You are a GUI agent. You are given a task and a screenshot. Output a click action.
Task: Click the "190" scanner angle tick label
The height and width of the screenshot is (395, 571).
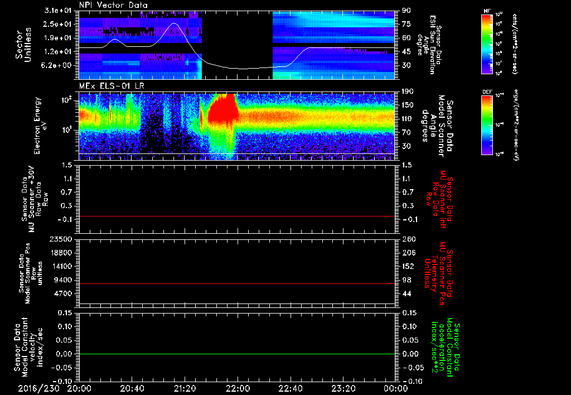[408, 91]
